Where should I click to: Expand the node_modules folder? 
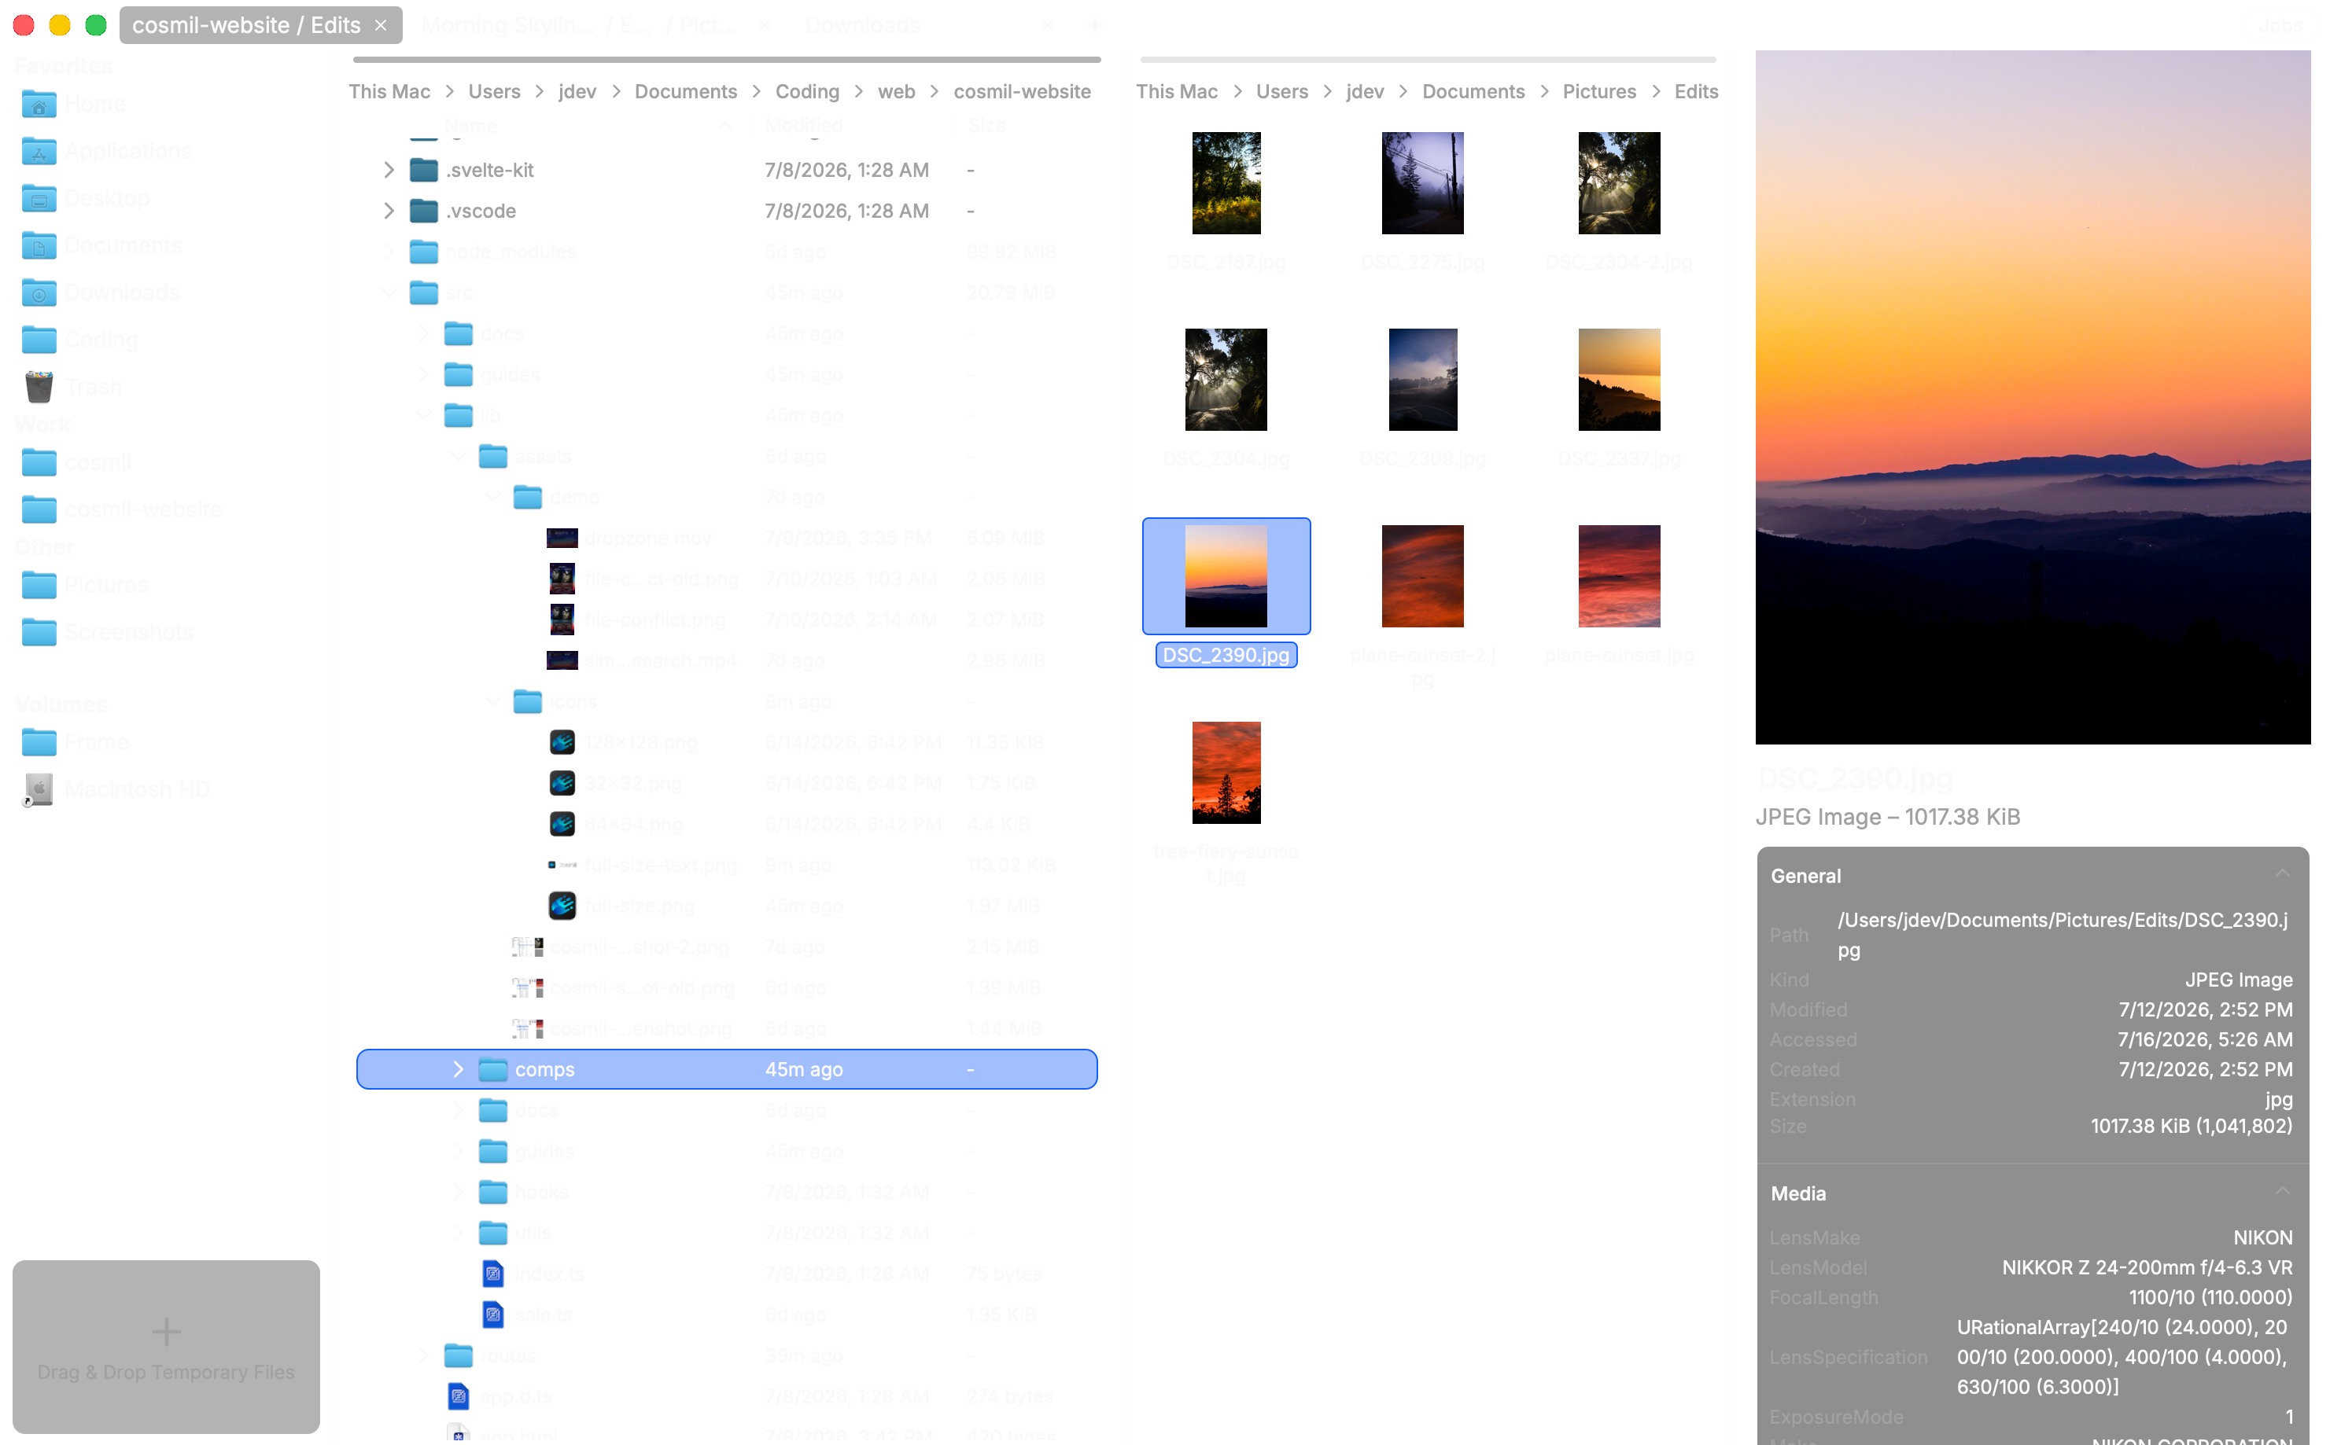point(388,252)
